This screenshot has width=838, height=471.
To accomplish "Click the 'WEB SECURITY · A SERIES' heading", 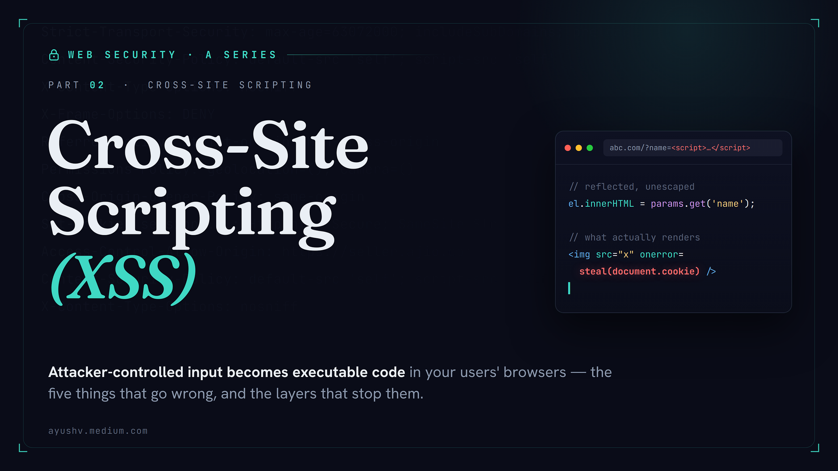I will [172, 55].
